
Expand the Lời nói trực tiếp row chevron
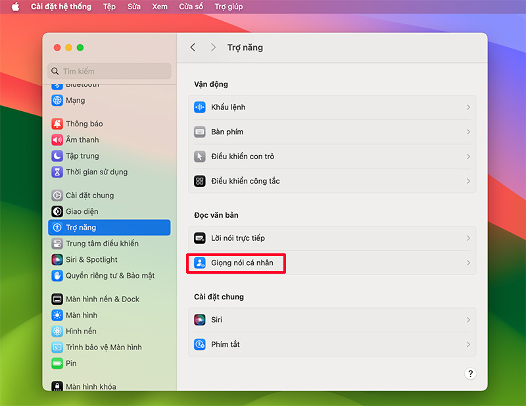(468, 238)
